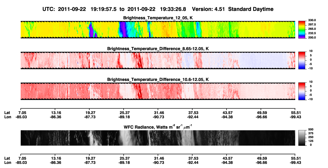Click the 8.65-12.05 difference image strip
Viewport: 328px width, 168px height.
pyautogui.click(x=158, y=60)
